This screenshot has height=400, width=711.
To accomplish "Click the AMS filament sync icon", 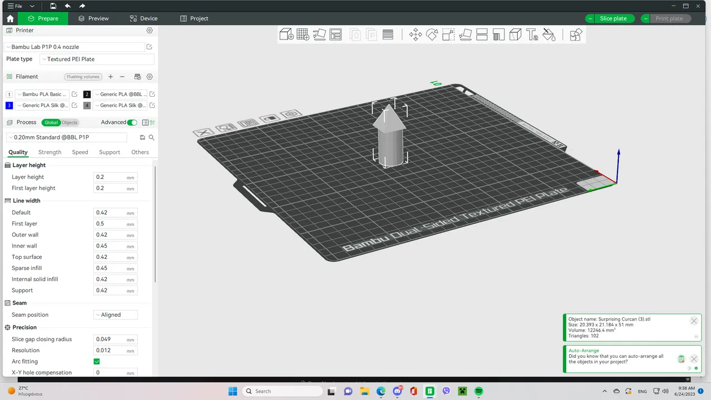I will (138, 77).
